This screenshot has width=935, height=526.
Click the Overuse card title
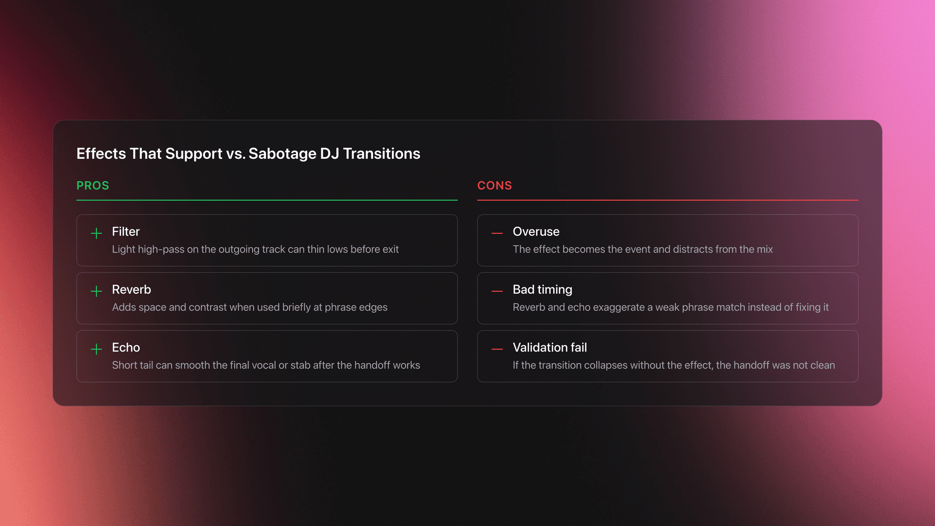tap(536, 231)
